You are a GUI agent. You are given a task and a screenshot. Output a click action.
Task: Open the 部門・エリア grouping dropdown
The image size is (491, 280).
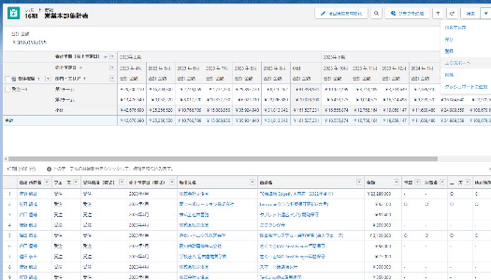(x=112, y=78)
